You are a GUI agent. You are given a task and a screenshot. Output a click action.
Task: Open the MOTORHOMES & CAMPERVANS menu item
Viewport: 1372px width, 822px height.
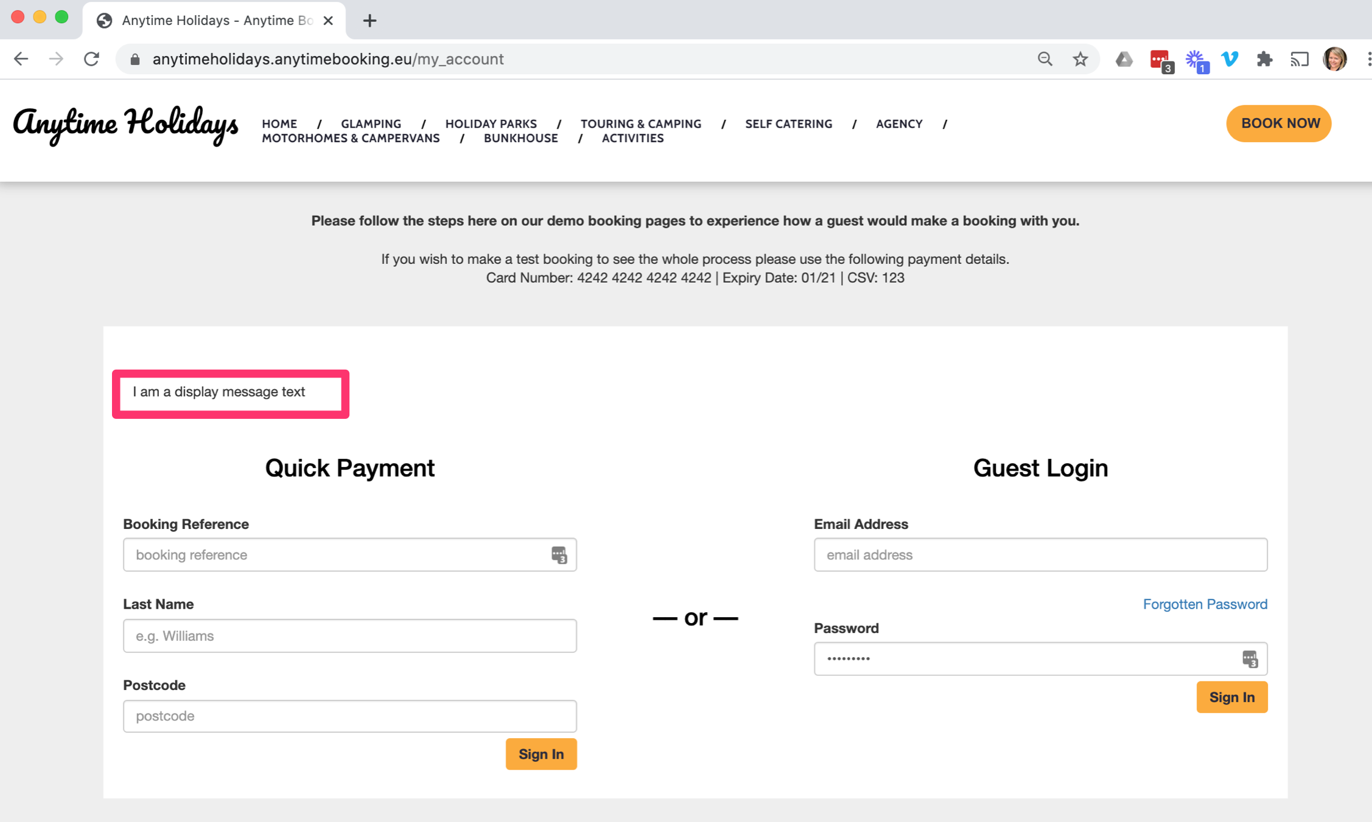click(x=351, y=138)
